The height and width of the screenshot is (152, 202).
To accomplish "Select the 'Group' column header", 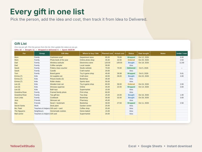I will [42, 54].
